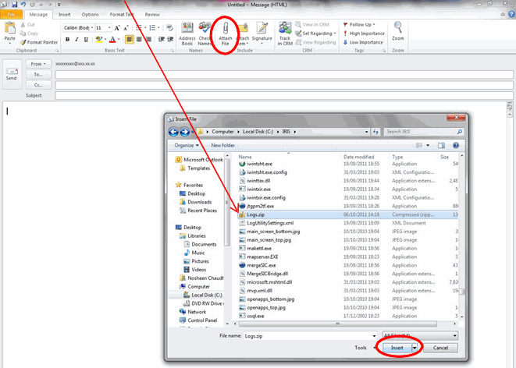516x368 pixels.
Task: Switch to the Format Text tab
Action: click(x=122, y=15)
